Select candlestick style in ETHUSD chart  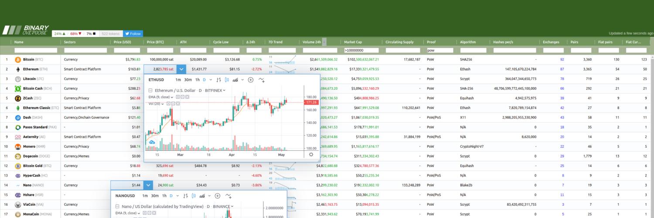coord(227,80)
